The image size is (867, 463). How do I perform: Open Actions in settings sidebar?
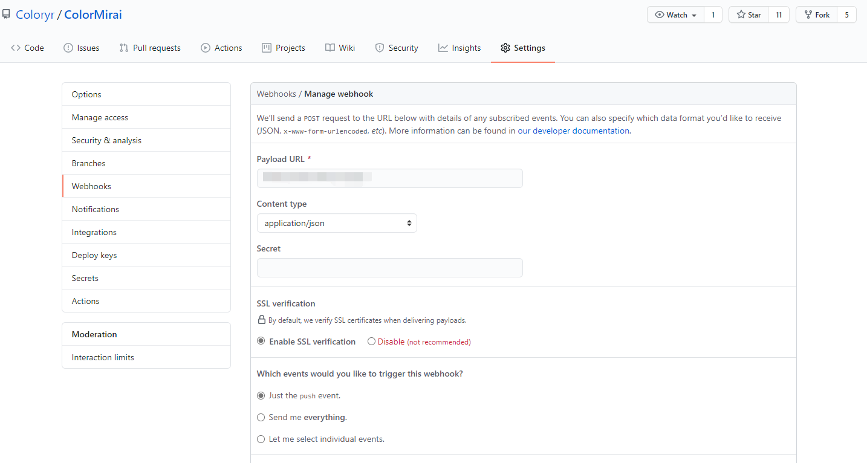(146, 301)
